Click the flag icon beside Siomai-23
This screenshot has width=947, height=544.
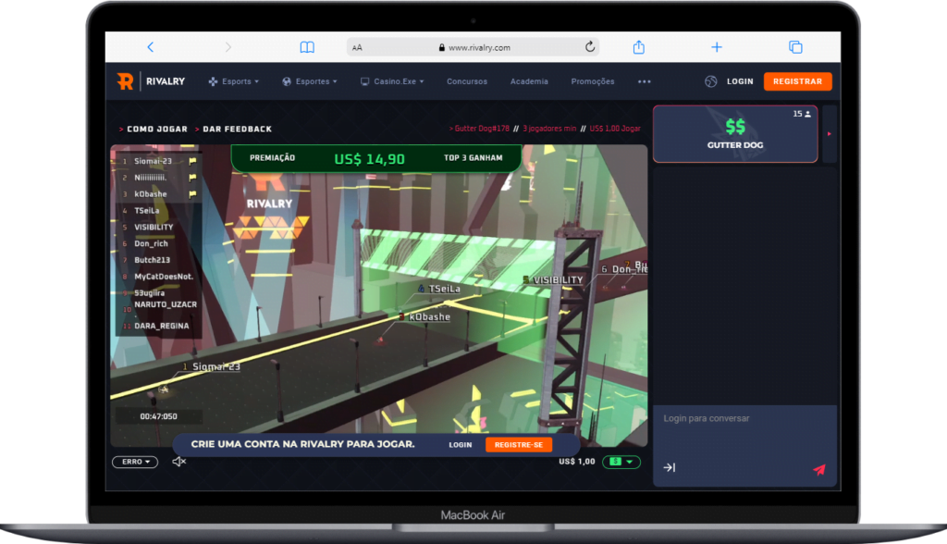coord(192,161)
